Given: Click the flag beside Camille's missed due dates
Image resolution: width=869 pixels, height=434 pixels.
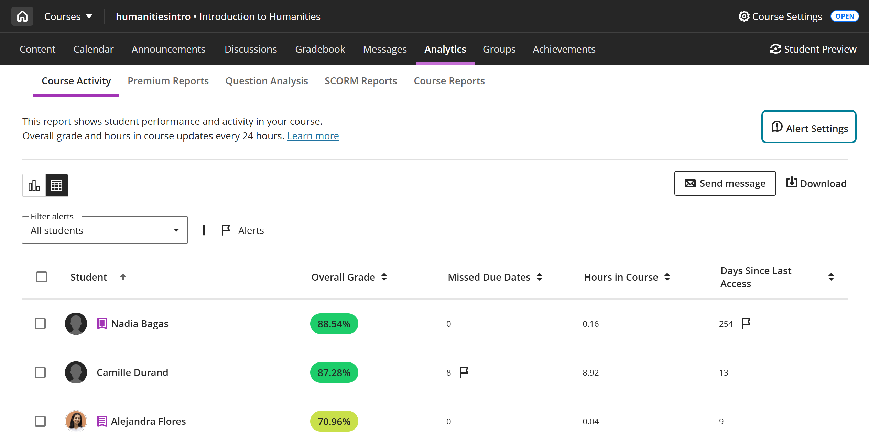Looking at the screenshot, I should (x=464, y=372).
